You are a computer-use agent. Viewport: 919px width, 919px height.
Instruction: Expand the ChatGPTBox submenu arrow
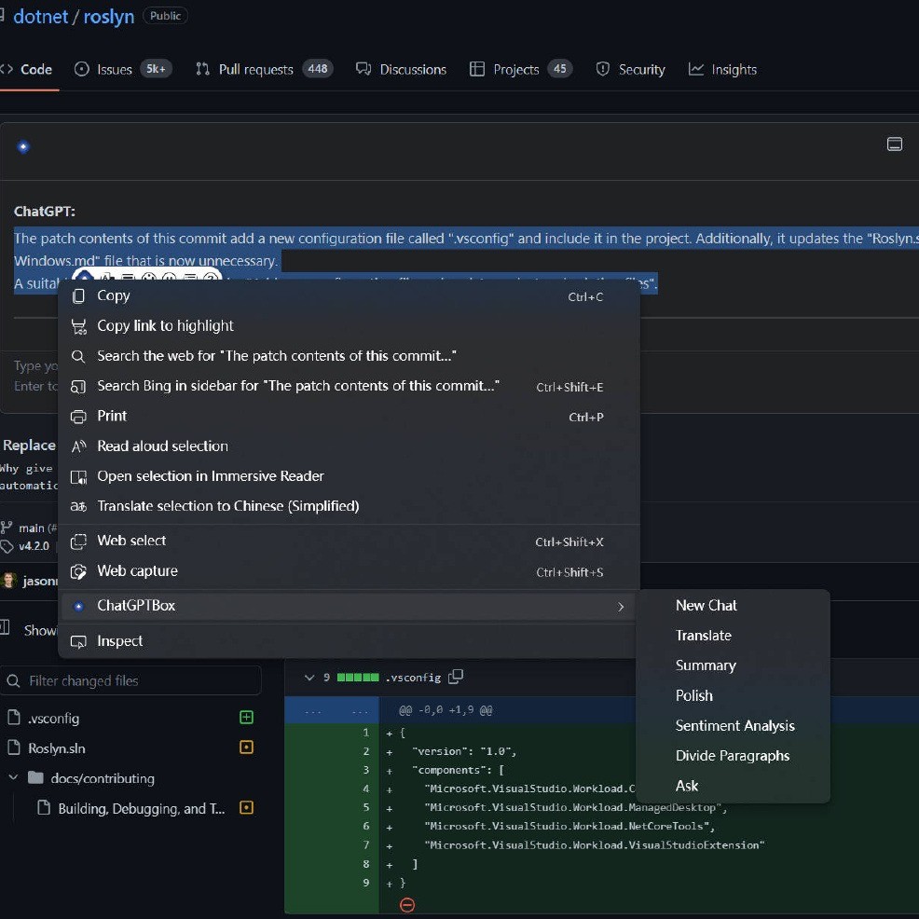click(x=621, y=607)
